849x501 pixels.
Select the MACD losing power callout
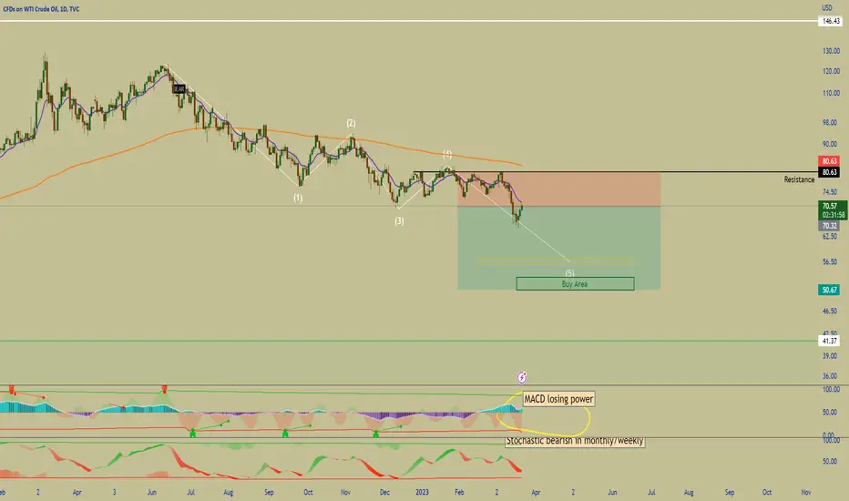[558, 399]
